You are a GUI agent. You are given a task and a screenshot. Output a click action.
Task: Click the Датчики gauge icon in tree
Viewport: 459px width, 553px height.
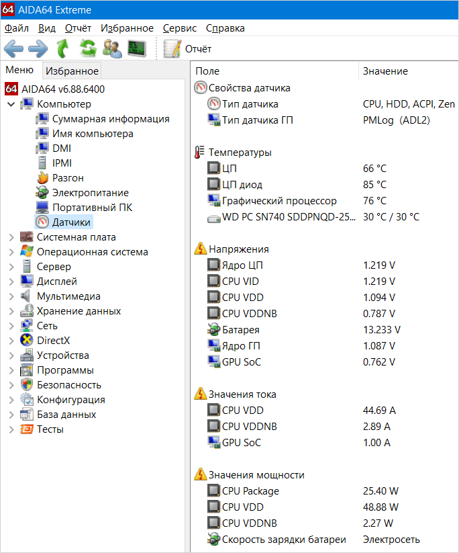(x=42, y=222)
